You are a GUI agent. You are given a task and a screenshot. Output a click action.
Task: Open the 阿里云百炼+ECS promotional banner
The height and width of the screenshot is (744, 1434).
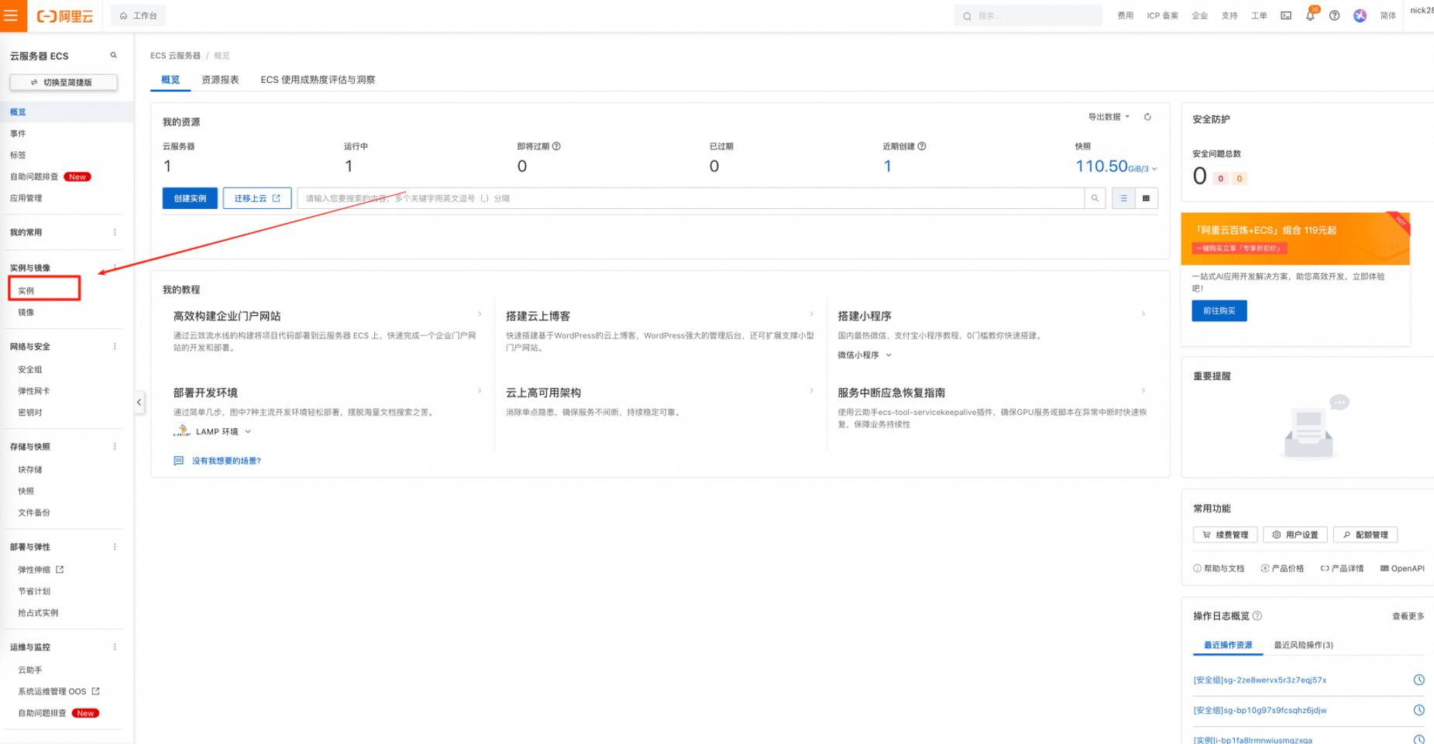click(1295, 238)
